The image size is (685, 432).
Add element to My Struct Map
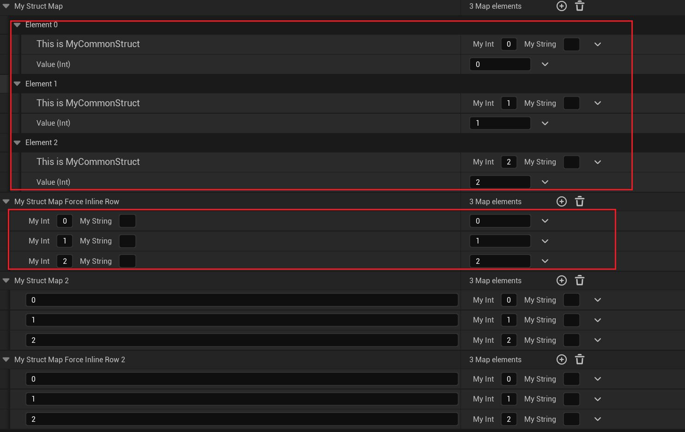click(x=561, y=6)
